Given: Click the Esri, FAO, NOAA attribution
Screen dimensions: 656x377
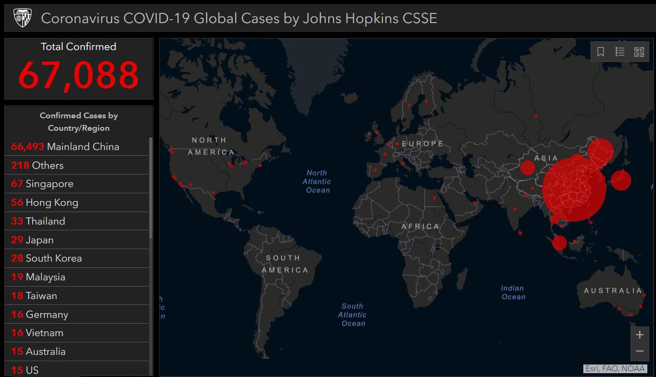Looking at the screenshot, I should click(x=616, y=369).
